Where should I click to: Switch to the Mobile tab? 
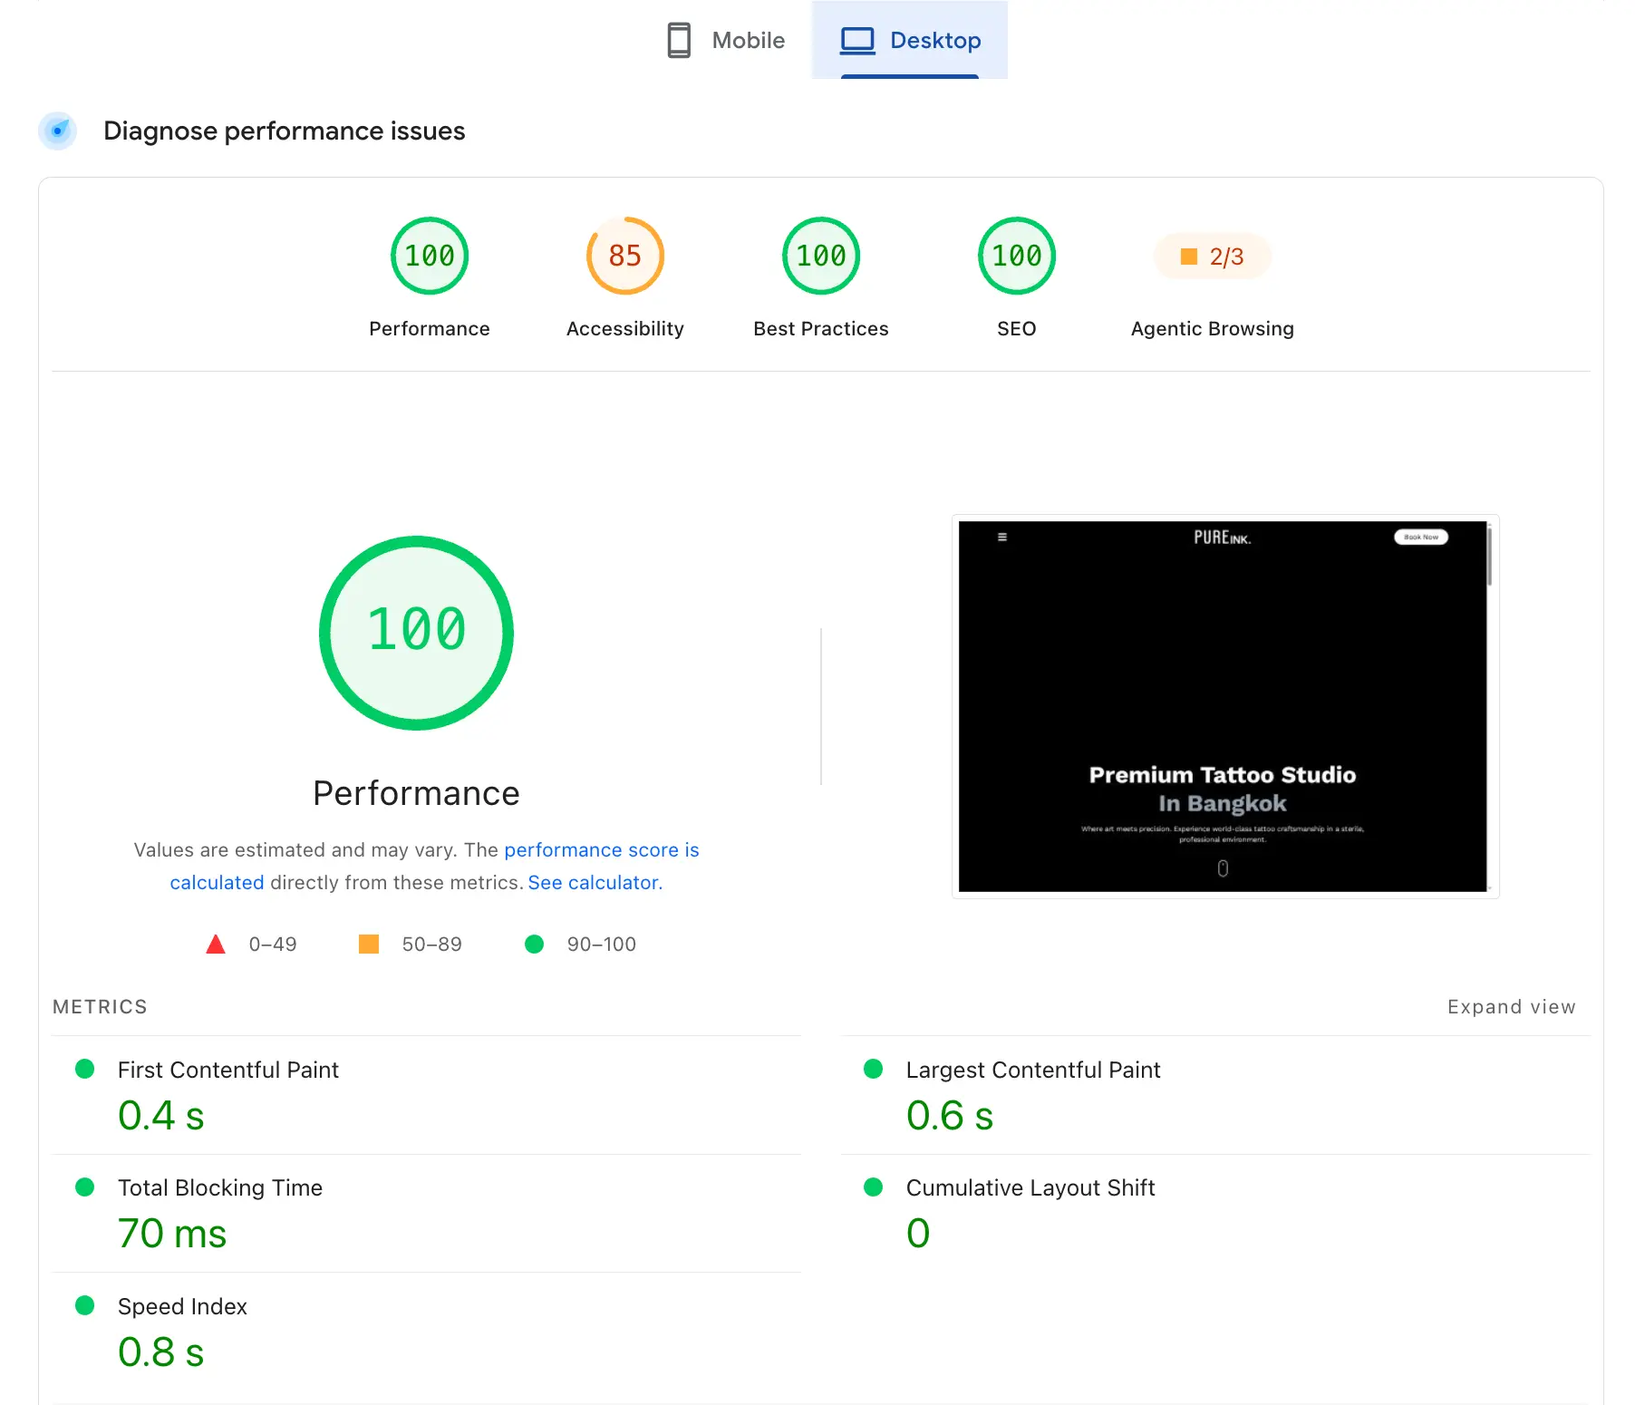click(725, 40)
